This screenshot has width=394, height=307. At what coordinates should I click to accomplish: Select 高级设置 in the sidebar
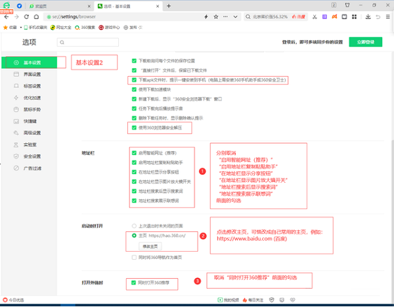[x=29, y=133]
